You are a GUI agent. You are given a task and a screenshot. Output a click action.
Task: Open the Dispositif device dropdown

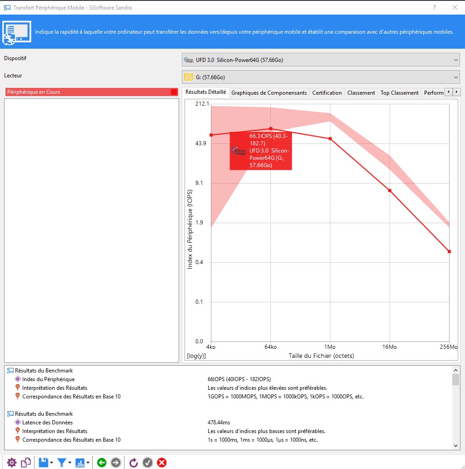click(x=320, y=60)
